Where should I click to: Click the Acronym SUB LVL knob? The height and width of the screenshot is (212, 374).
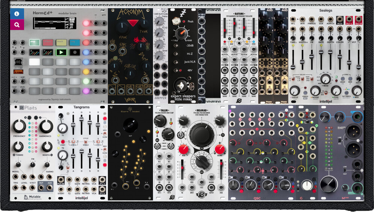pos(130,73)
